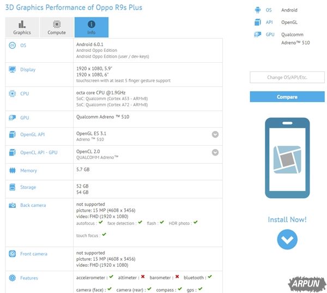The image size is (327, 293).
Task: Click the Storage disk icon
Action: [13, 187]
